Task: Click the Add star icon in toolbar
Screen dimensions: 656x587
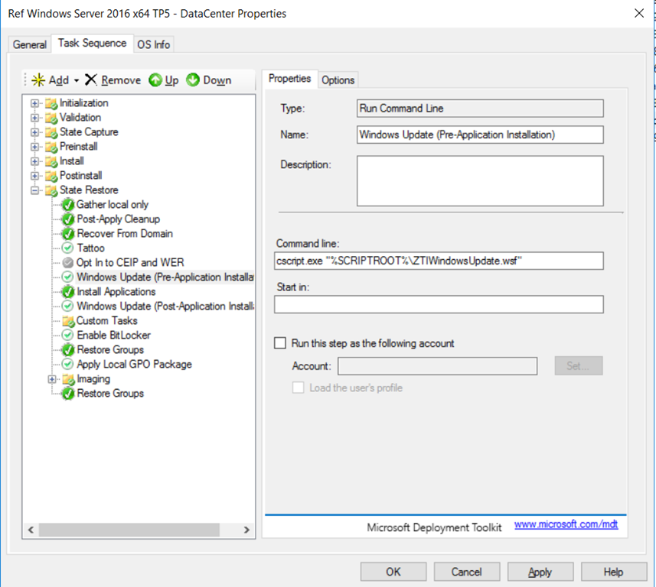Action: pyautogui.click(x=38, y=80)
